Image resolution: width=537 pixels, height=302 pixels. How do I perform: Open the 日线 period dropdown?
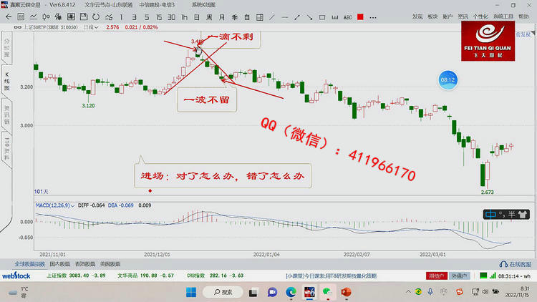click(x=91, y=26)
